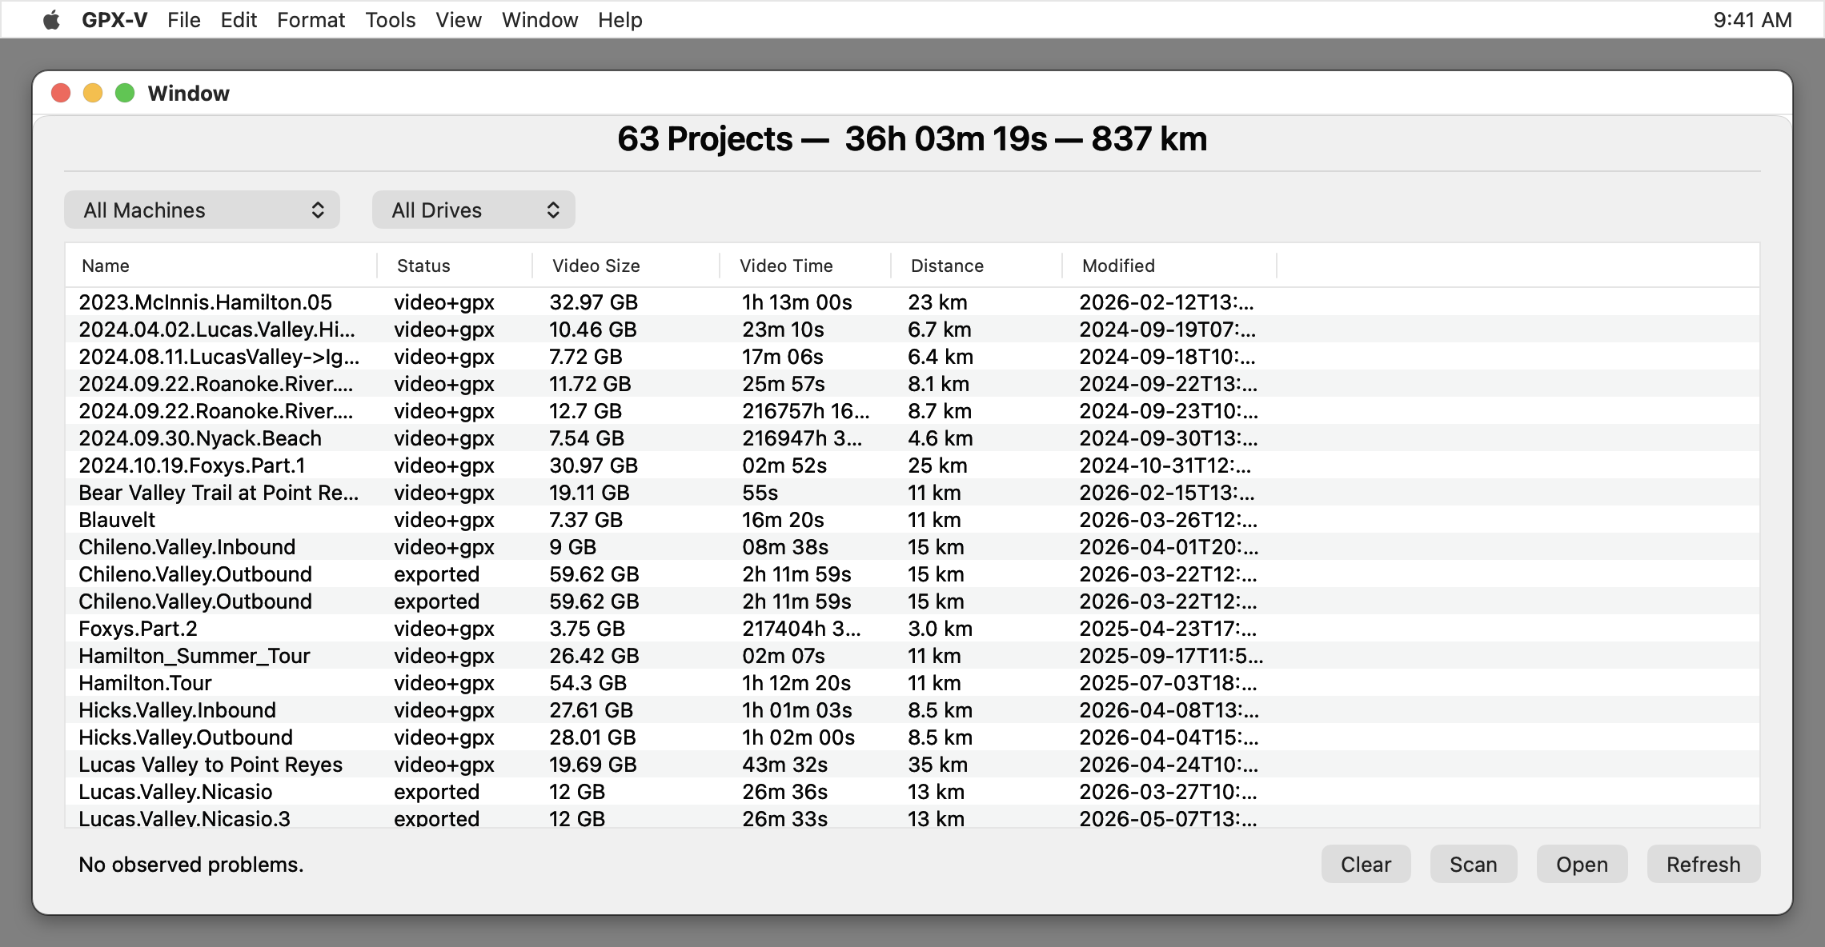The width and height of the screenshot is (1825, 947).
Task: Click the 35 km distance cell
Action: 937,765
